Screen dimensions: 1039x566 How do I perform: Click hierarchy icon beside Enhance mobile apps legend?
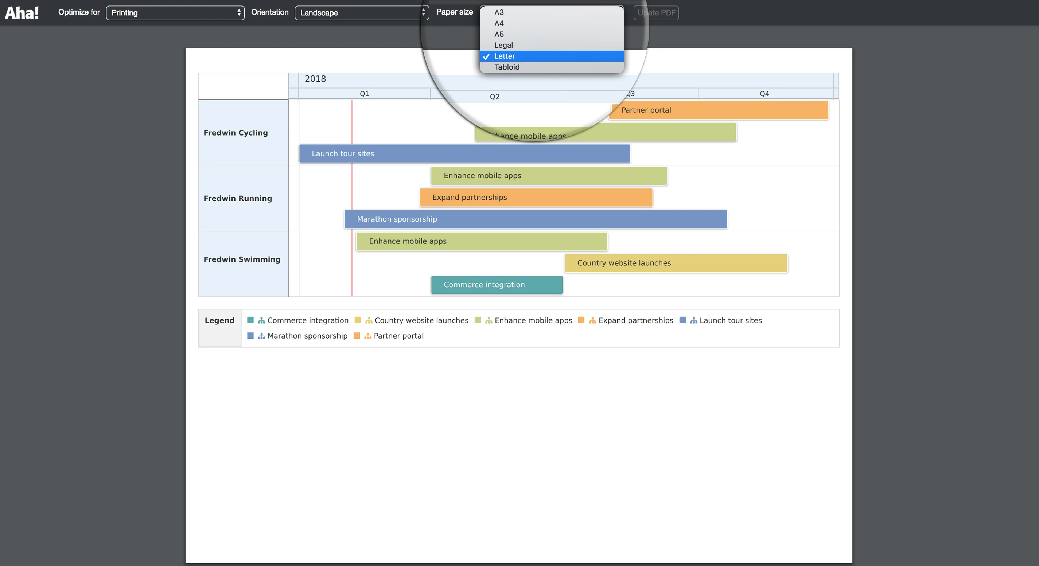click(x=489, y=320)
